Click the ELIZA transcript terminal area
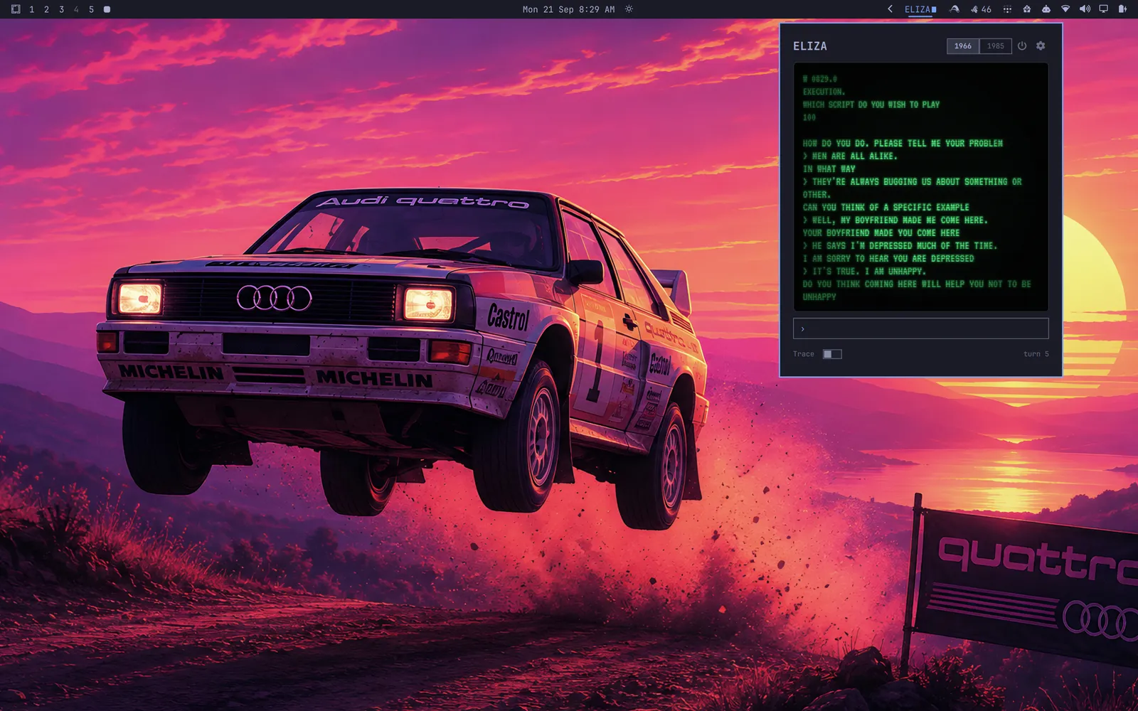This screenshot has height=711, width=1138. point(921,187)
